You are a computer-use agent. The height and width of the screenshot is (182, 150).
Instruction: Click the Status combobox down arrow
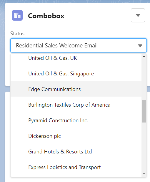pos(140,46)
